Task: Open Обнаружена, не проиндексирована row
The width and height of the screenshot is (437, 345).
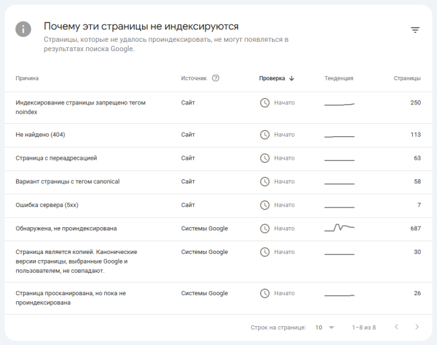Action: [218, 229]
